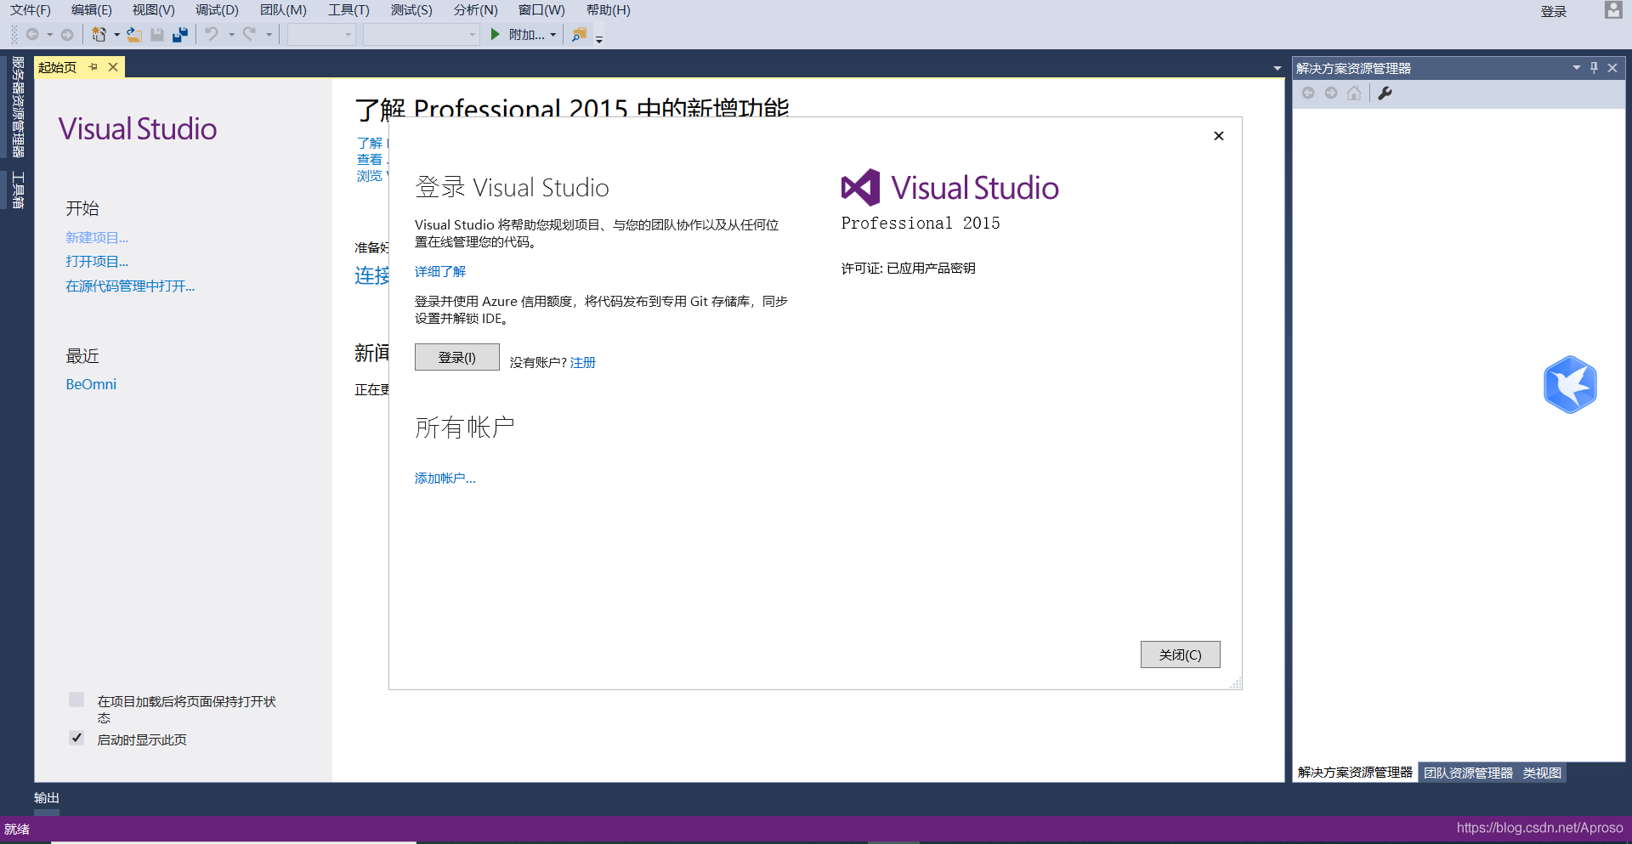Uncheck 启动时显示此页 checkbox
The image size is (1632, 844).
click(76, 738)
